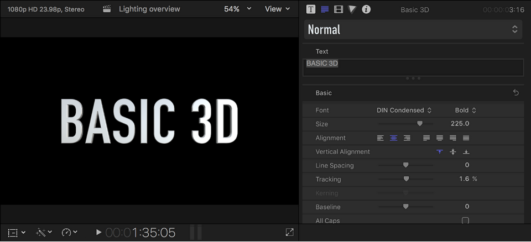
Task: Play the viewer clip
Action: coord(98,232)
